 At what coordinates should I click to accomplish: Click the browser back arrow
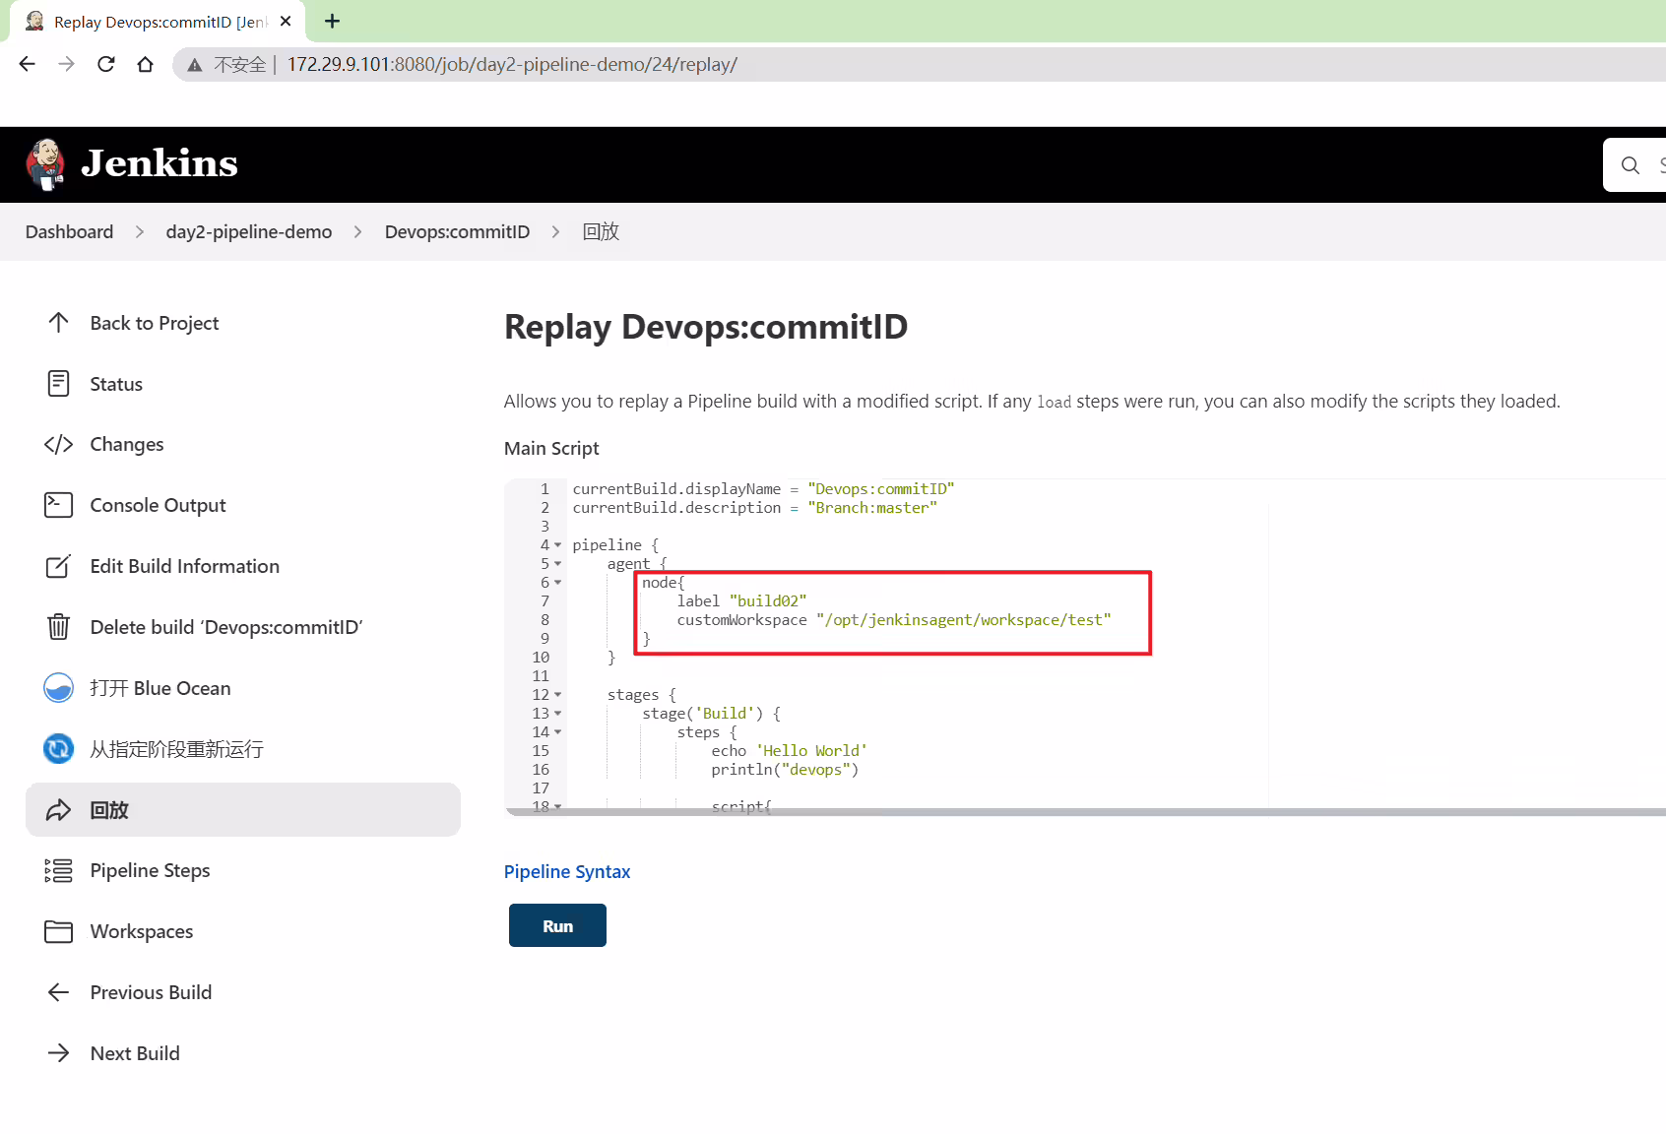point(27,64)
